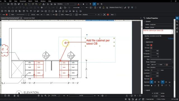The image size is (179, 101).
Task: Click the Text Color swatch in properties panel
Action: pos(151,79)
